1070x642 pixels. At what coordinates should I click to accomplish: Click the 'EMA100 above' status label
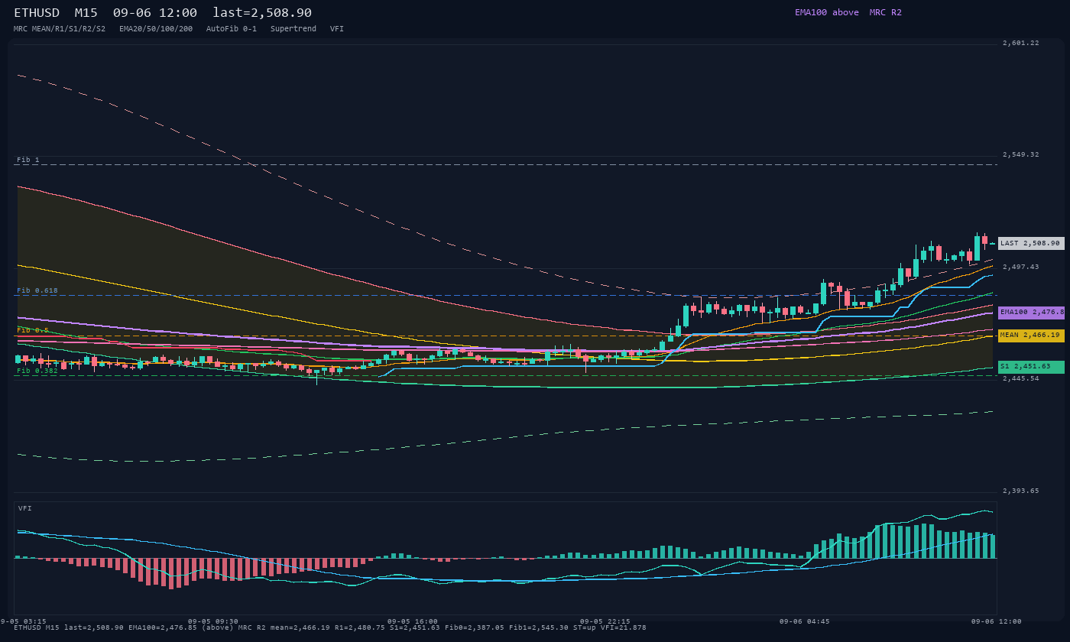coord(827,12)
